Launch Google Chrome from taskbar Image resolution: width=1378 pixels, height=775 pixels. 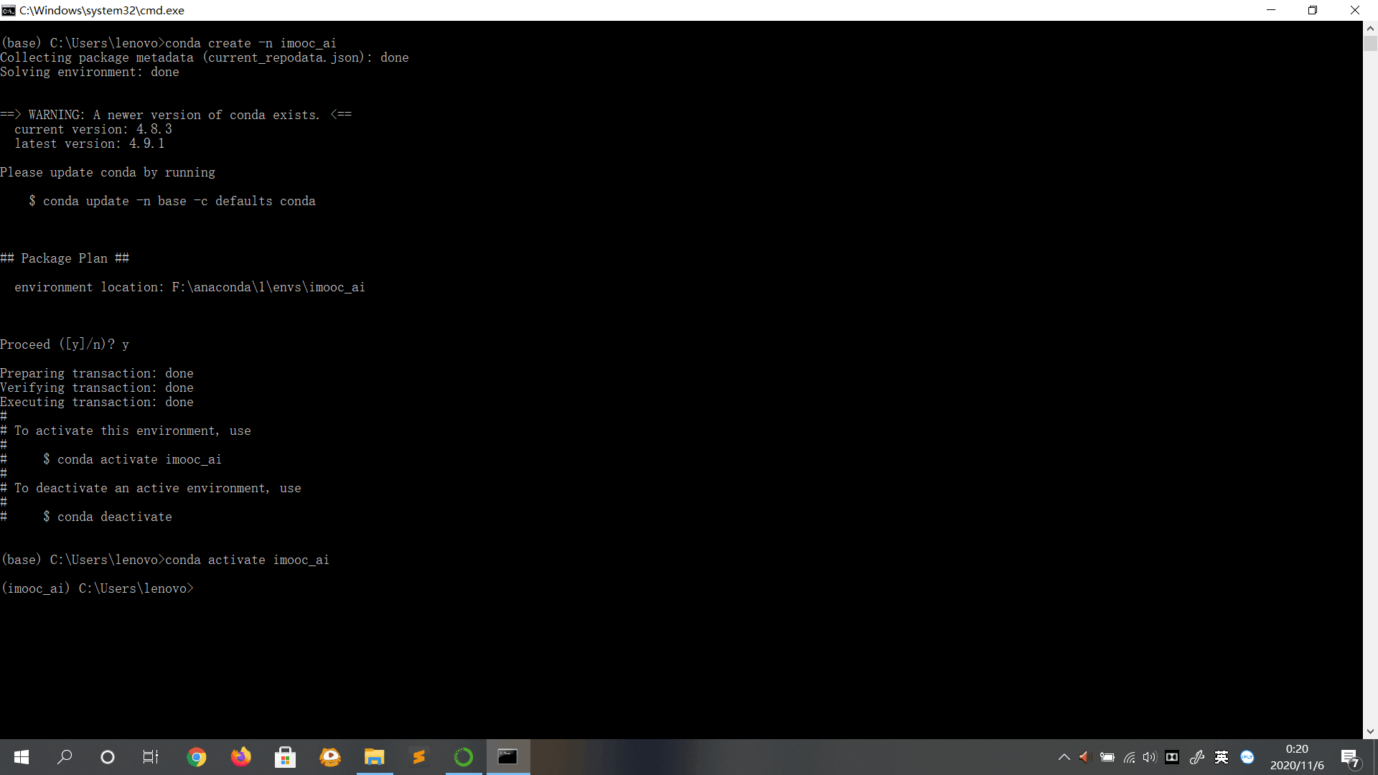tap(196, 757)
